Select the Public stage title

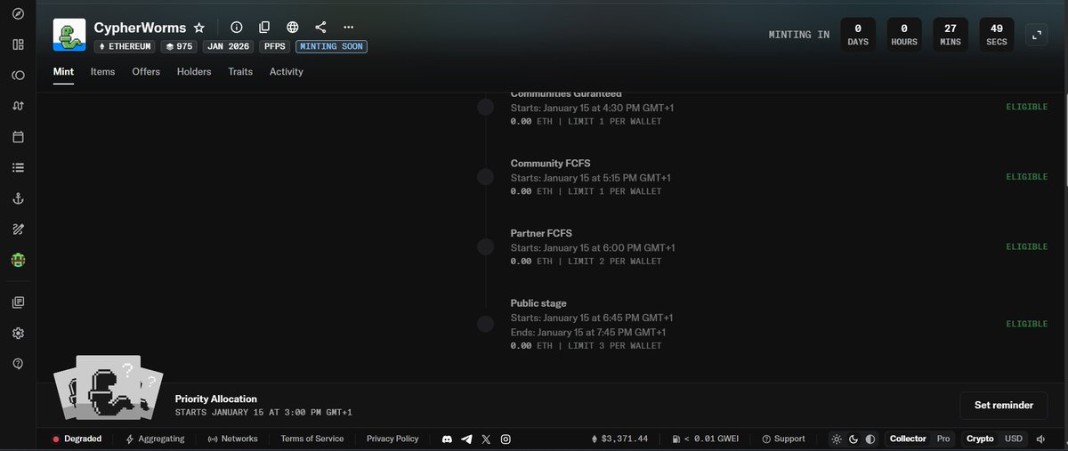[x=538, y=303]
